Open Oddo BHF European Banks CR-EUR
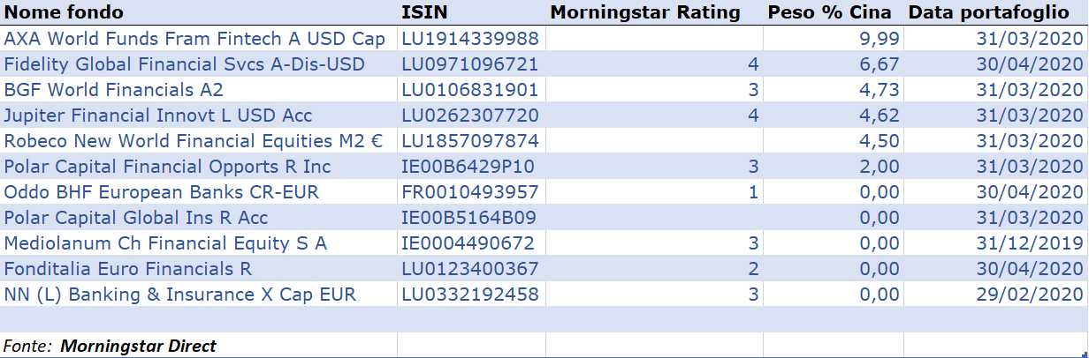 coord(162,192)
